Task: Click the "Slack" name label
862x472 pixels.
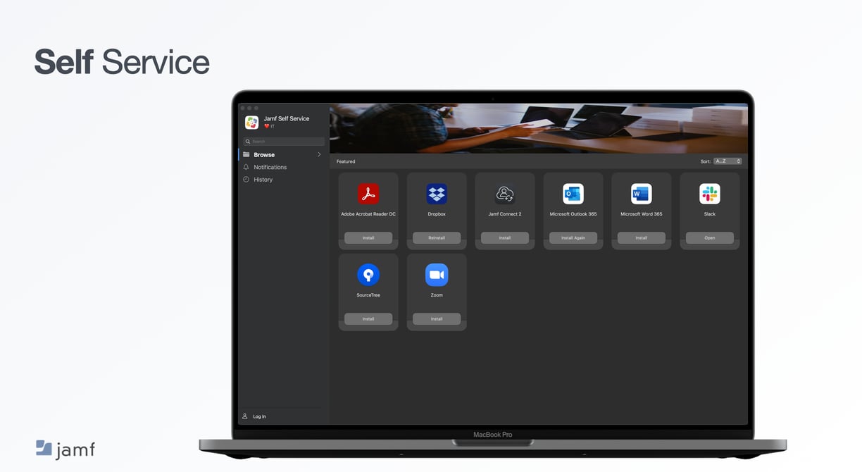Action: 710,214
